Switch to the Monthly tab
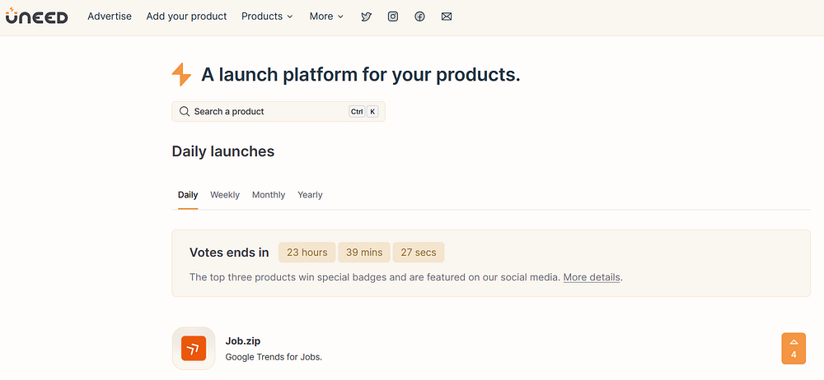Image resolution: width=824 pixels, height=380 pixels. (269, 195)
